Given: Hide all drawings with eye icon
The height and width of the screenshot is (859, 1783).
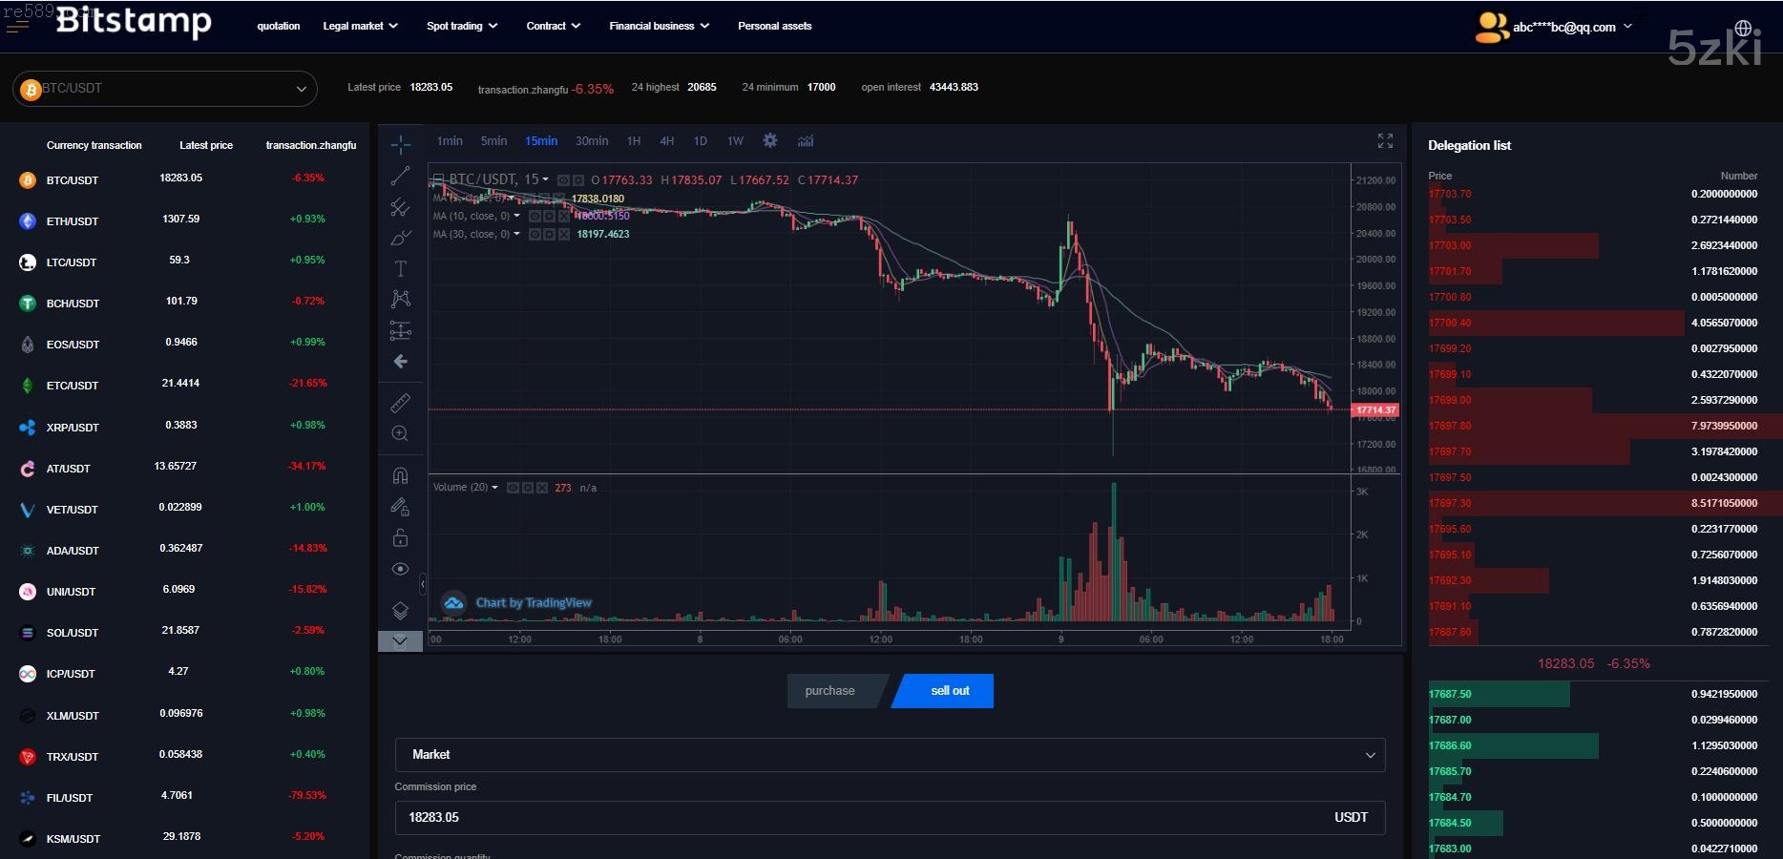Looking at the screenshot, I should [x=401, y=570].
